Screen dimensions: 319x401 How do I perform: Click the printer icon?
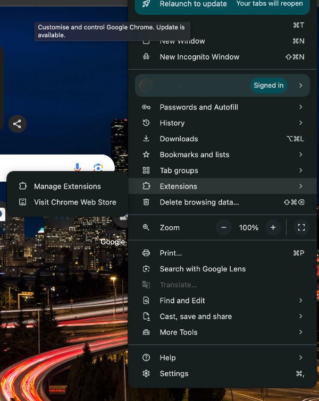tap(146, 253)
